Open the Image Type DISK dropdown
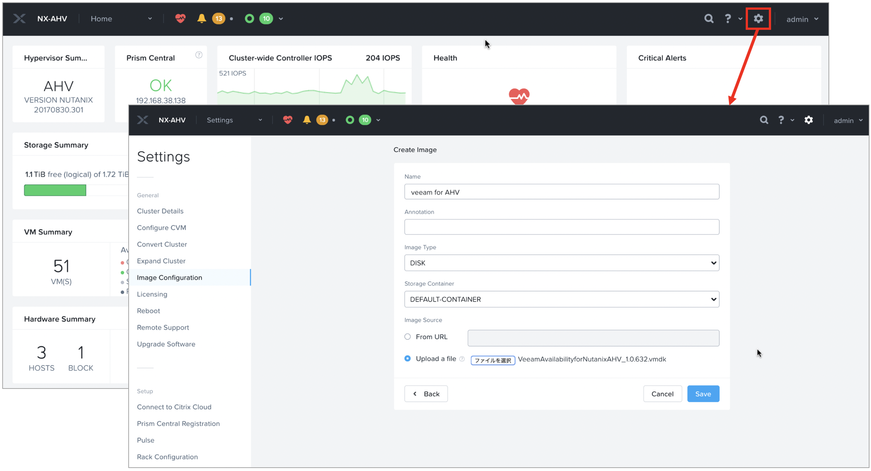Viewport: 871px width, 471px height. click(x=562, y=263)
